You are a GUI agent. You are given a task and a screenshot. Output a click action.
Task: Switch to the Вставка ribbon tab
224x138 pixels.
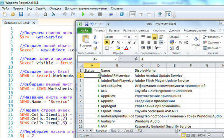pyautogui.click(x=114, y=30)
